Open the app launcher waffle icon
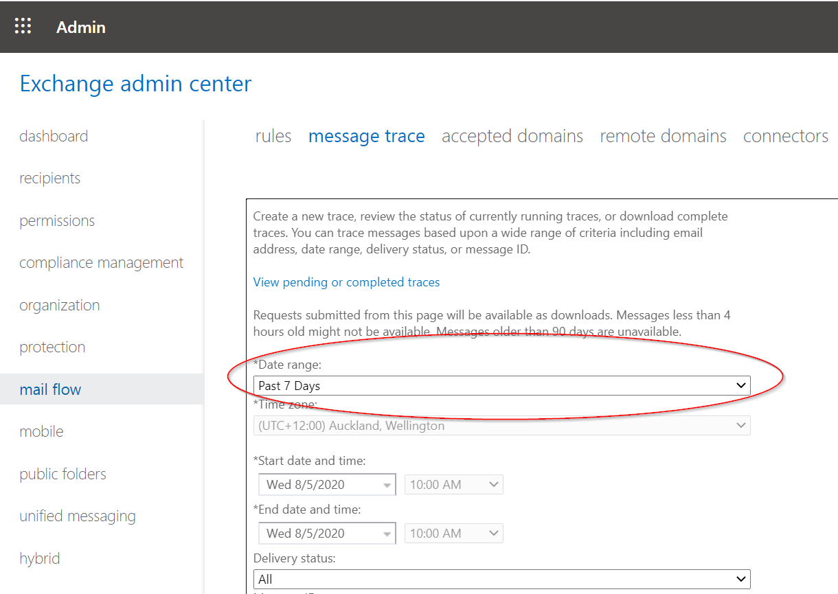This screenshot has height=594, width=838. (x=23, y=27)
